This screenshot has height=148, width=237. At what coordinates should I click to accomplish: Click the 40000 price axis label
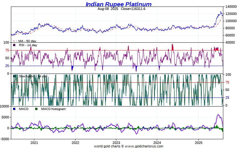(x=230, y=43)
